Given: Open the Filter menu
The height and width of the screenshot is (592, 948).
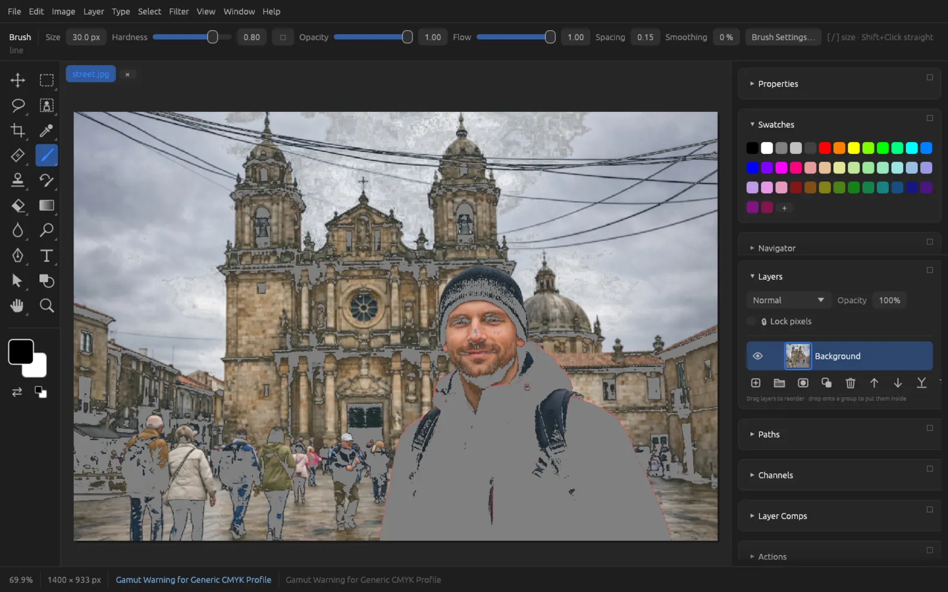Looking at the screenshot, I should 178,11.
